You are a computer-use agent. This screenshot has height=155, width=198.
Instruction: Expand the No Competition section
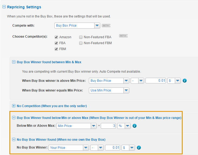click(x=14, y=106)
